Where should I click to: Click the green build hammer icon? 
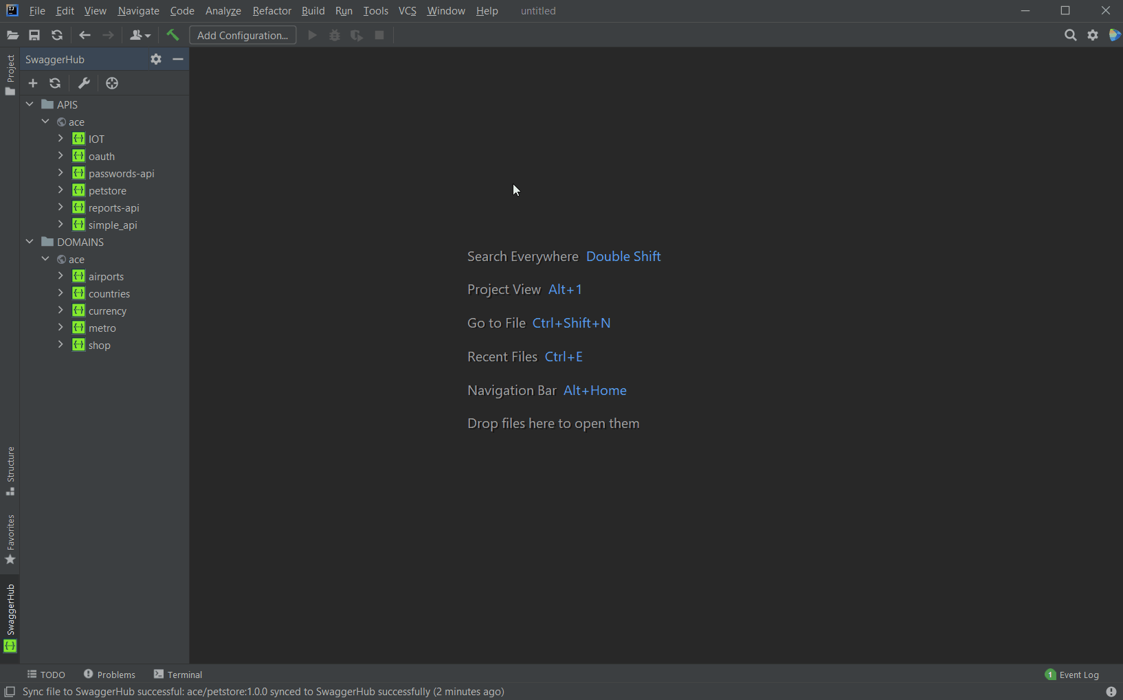(x=173, y=35)
